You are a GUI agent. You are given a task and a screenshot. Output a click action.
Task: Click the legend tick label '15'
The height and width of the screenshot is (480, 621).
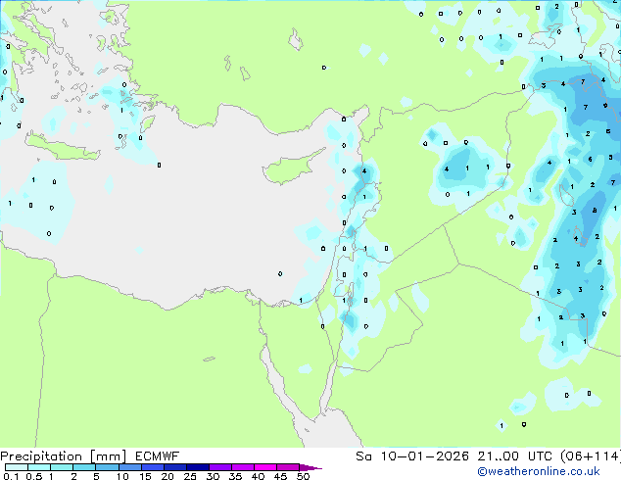(x=145, y=476)
